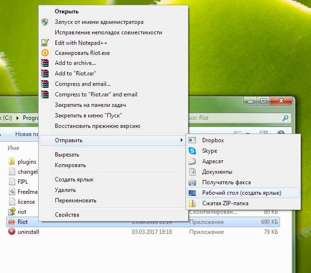Click the desktop monitor icon in submenu
Viewport: 311px width, 273px height.
tap(192, 193)
